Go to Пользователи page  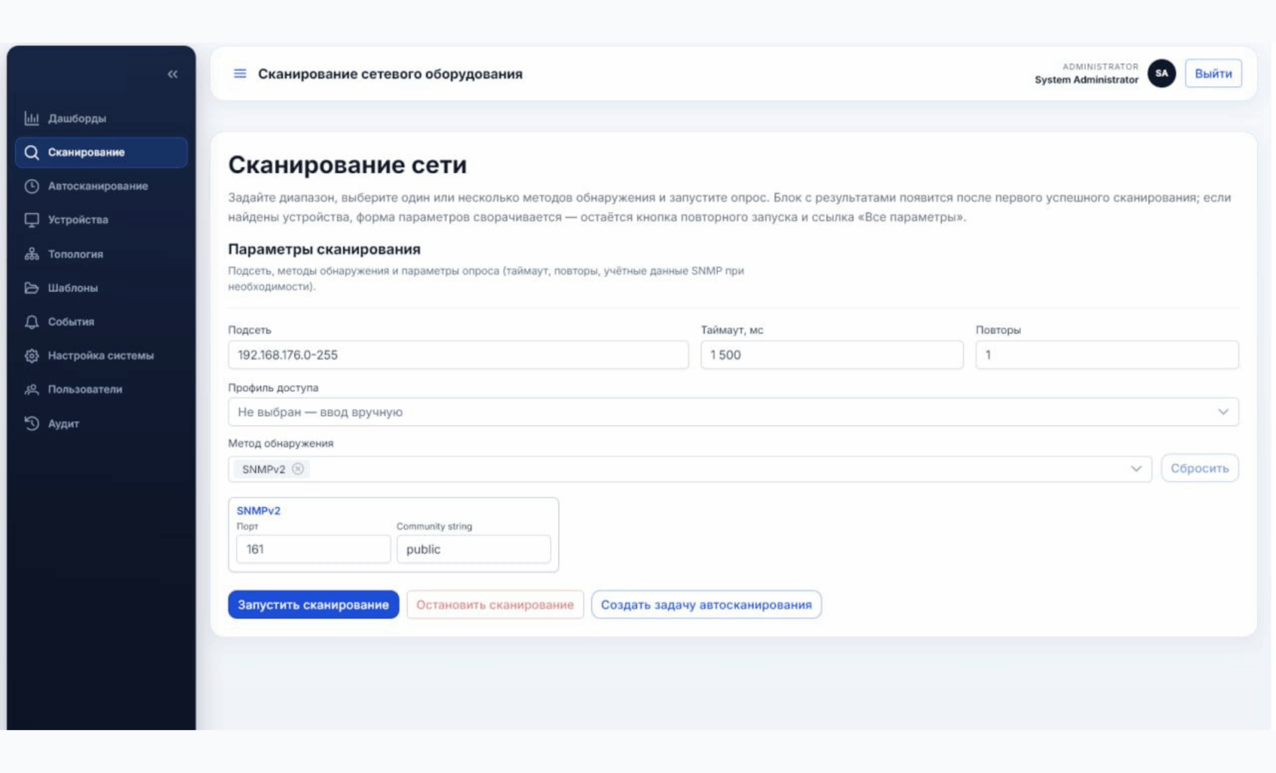[x=101, y=389]
